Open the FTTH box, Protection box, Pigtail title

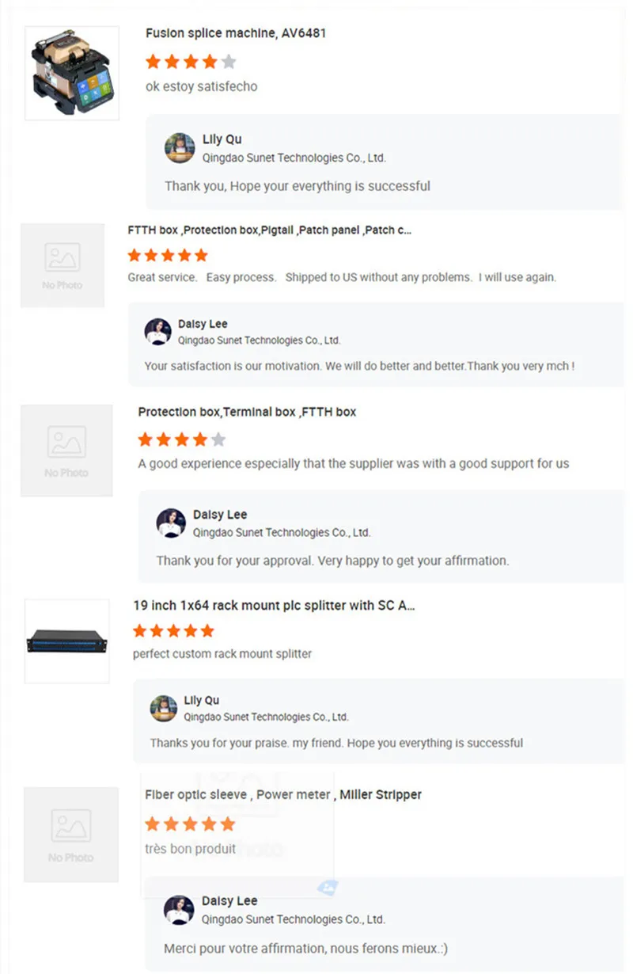click(269, 230)
